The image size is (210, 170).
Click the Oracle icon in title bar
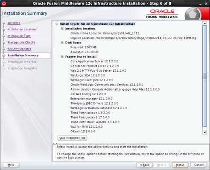click(x=3, y=3)
